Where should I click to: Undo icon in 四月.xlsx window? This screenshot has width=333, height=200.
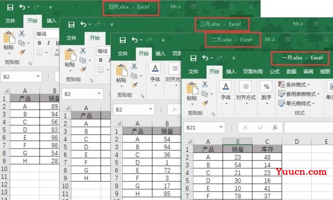[22, 7]
